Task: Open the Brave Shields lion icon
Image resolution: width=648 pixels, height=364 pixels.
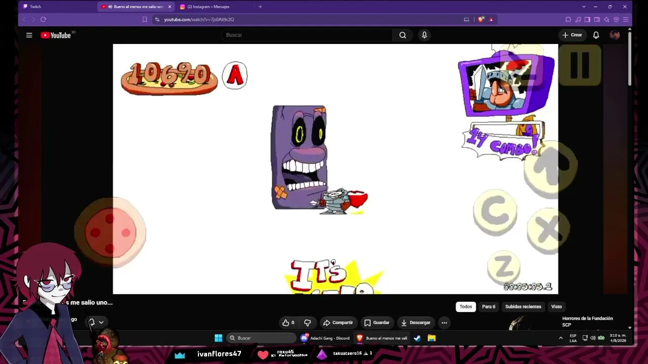Action: (480, 19)
